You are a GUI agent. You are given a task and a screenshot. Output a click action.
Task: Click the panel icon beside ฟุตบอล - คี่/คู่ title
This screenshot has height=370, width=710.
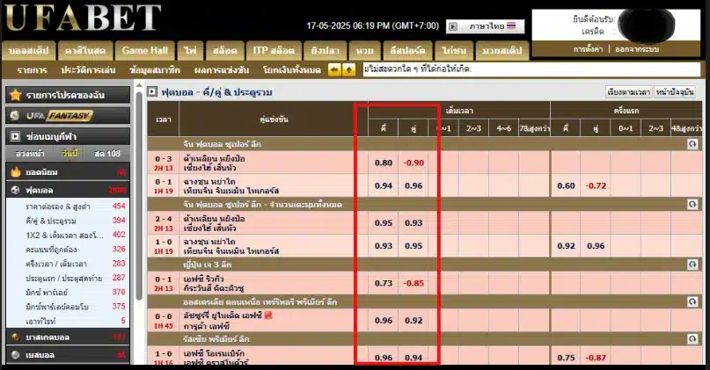tap(152, 91)
